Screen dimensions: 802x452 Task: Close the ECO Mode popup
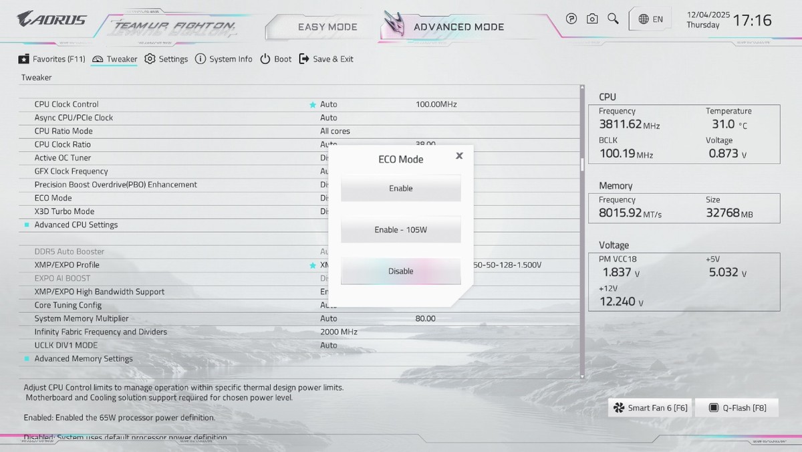point(459,156)
